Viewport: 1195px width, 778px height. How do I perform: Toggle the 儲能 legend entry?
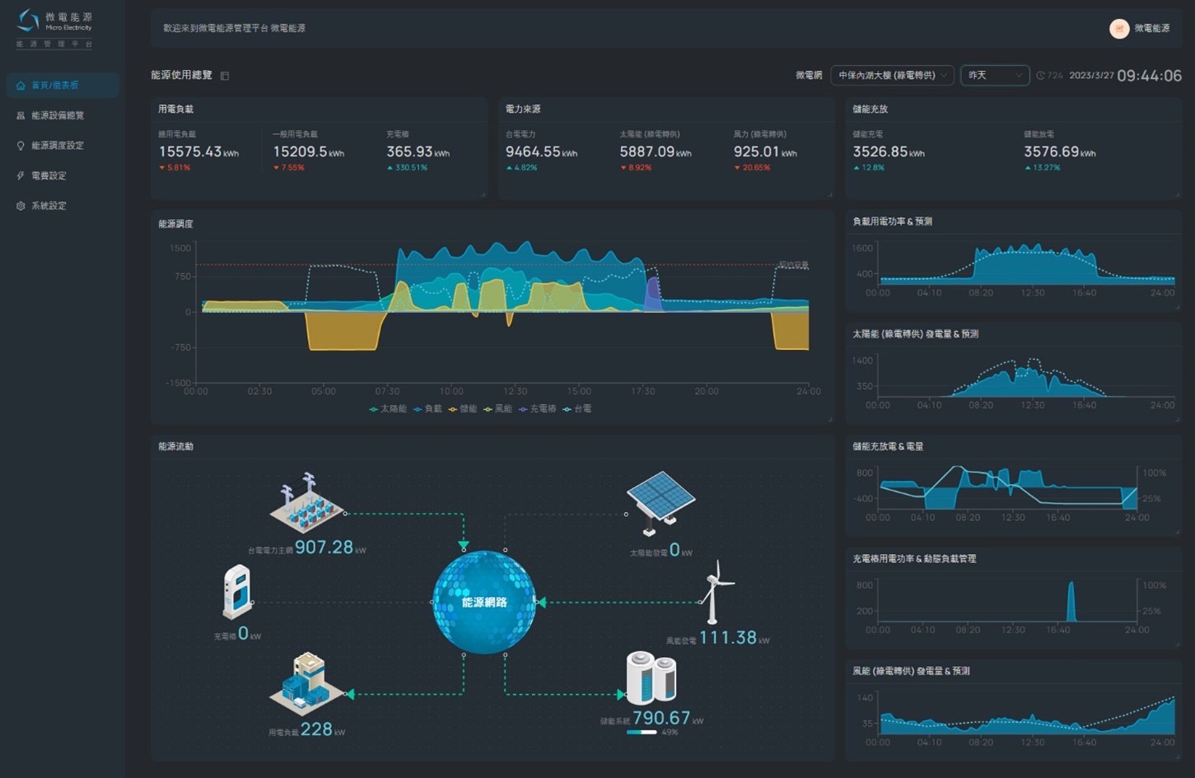coord(463,409)
